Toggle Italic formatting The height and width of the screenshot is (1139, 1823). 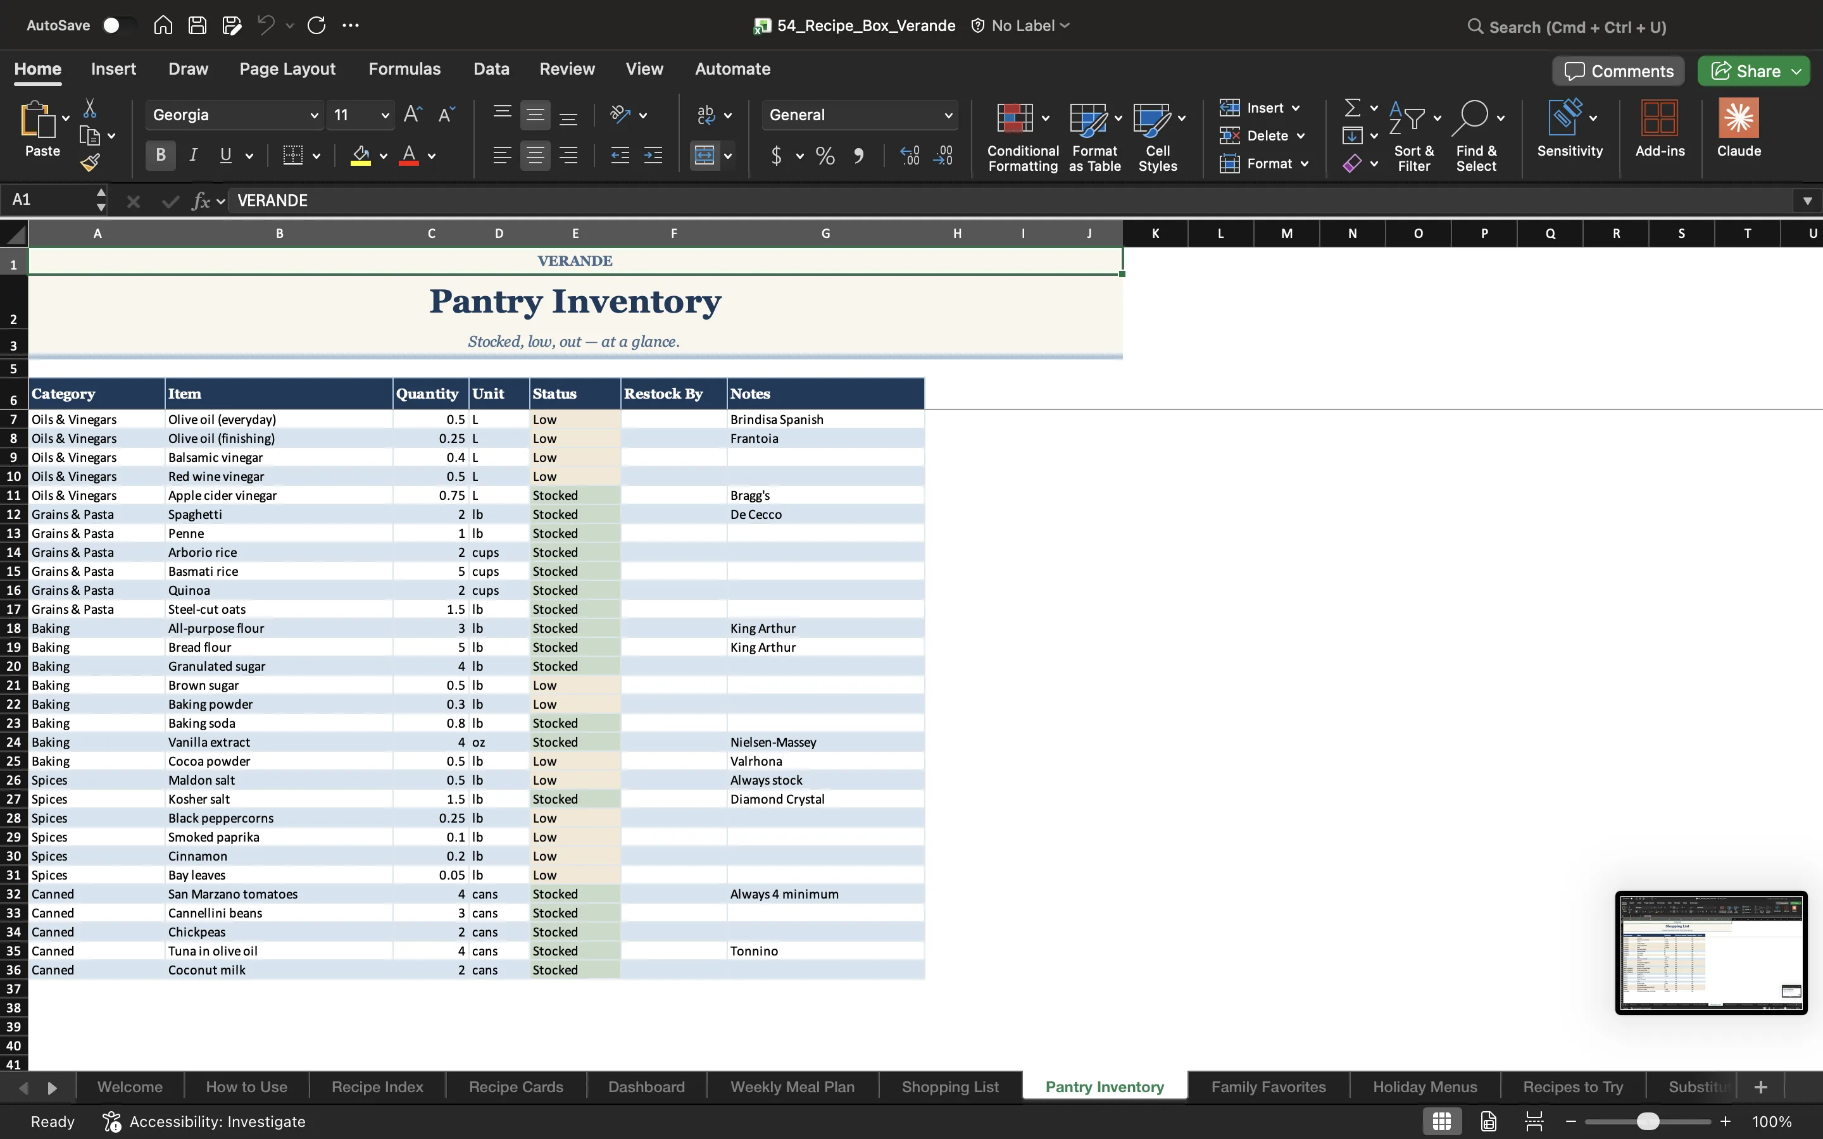coord(193,155)
